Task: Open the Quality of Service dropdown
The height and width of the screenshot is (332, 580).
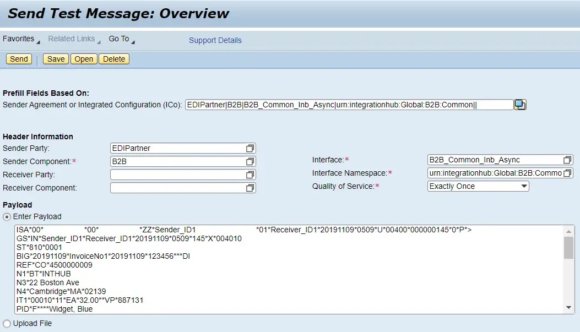Action: pos(524,186)
